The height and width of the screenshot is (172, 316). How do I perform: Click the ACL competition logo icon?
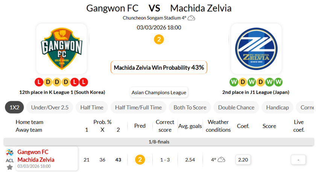tap(10, 153)
